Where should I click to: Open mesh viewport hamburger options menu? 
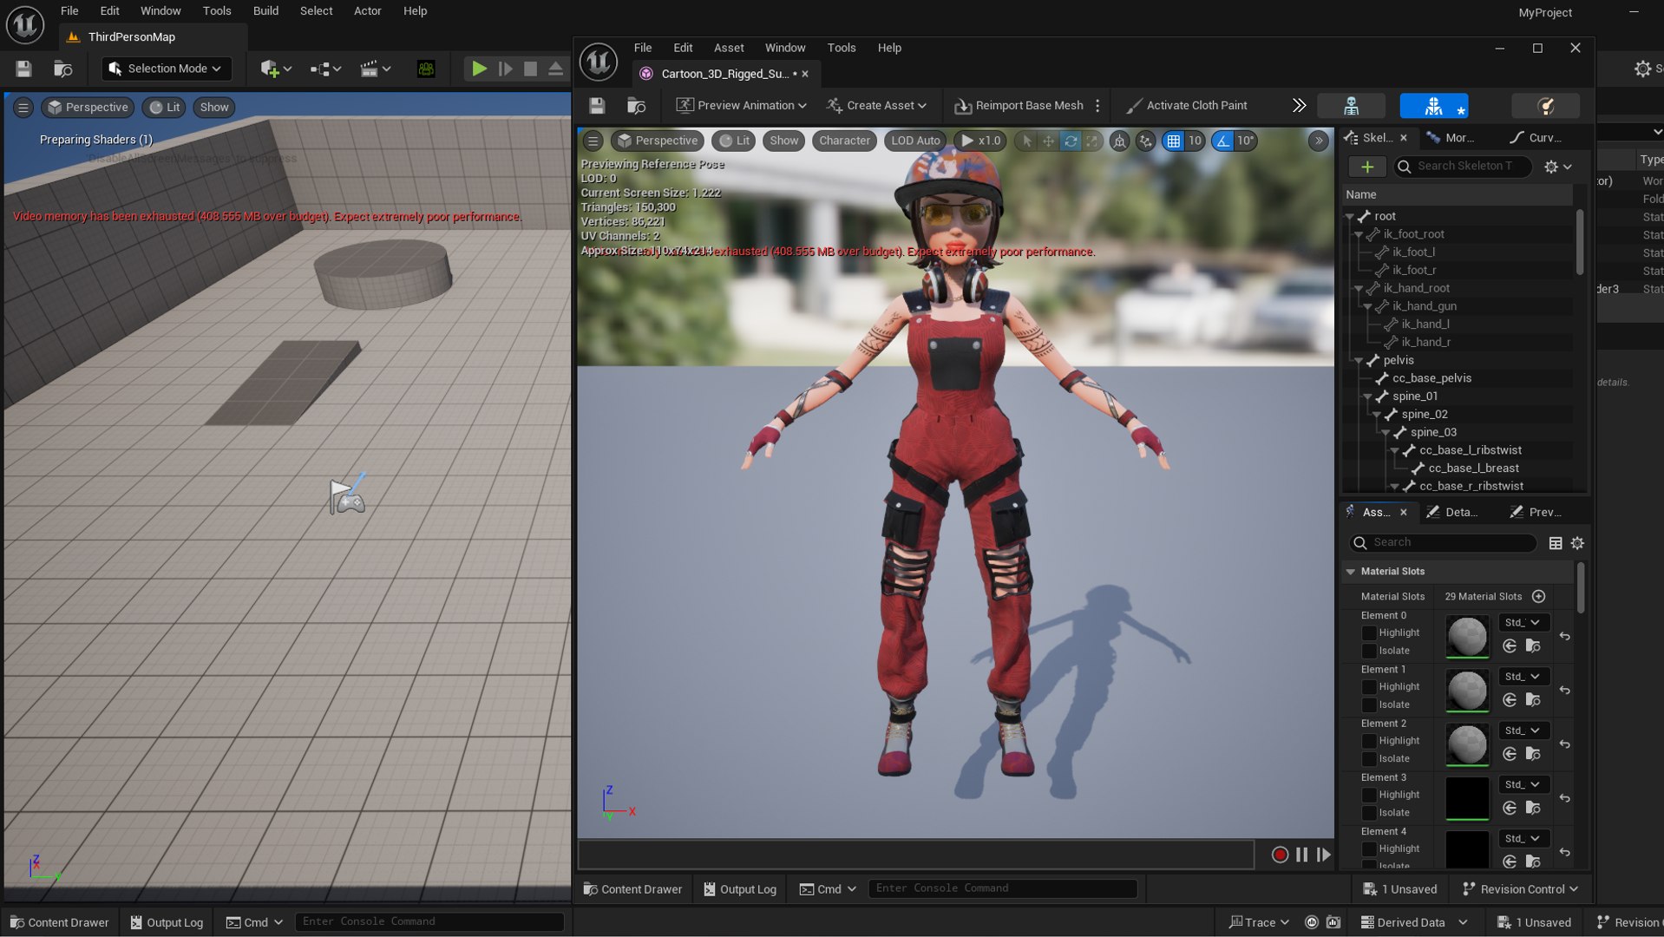pyautogui.click(x=593, y=141)
